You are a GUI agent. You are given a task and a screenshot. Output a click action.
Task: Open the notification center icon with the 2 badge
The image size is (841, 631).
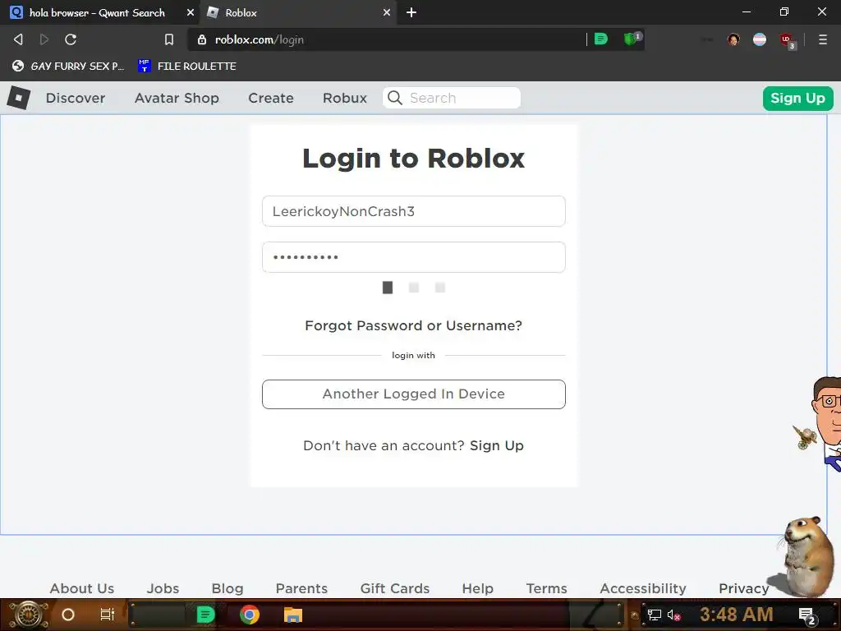[807, 615]
